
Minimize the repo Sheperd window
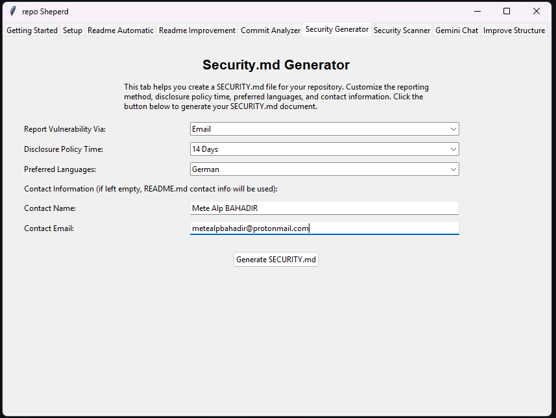point(477,11)
